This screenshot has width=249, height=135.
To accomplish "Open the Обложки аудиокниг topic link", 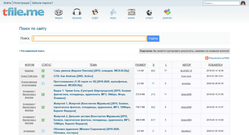I will tap(87, 131).
